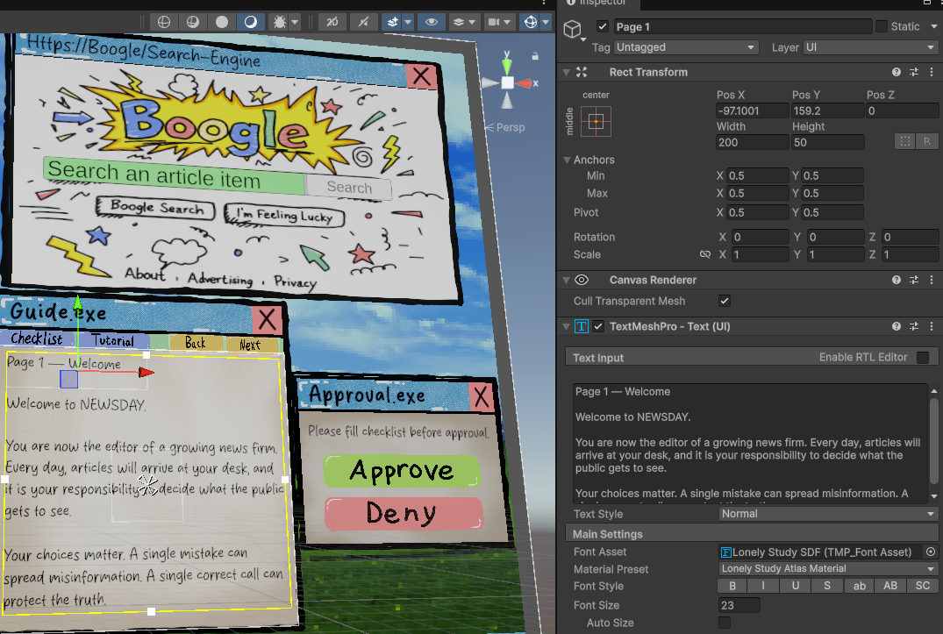The width and height of the screenshot is (943, 634).
Task: Open the Layer dropdown showing UI
Action: tap(870, 47)
